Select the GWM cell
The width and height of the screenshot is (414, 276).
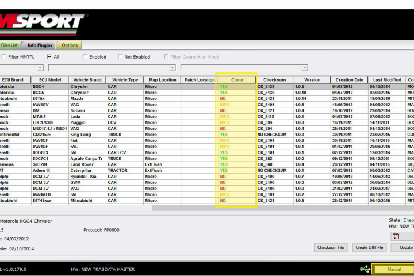[87, 182]
